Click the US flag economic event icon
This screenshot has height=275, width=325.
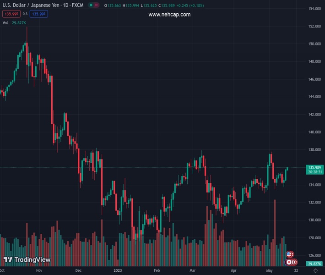click(289, 254)
